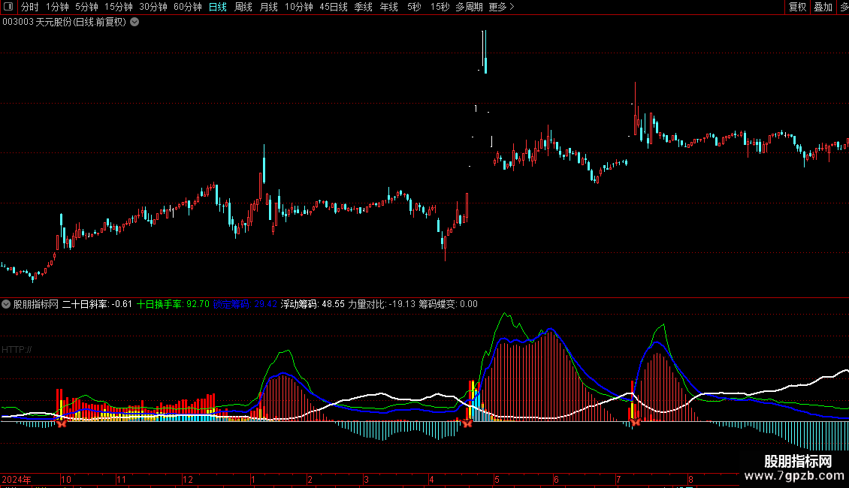Select the 周线 weekly period tab
Screen dimensions: 849x488
tap(243, 7)
